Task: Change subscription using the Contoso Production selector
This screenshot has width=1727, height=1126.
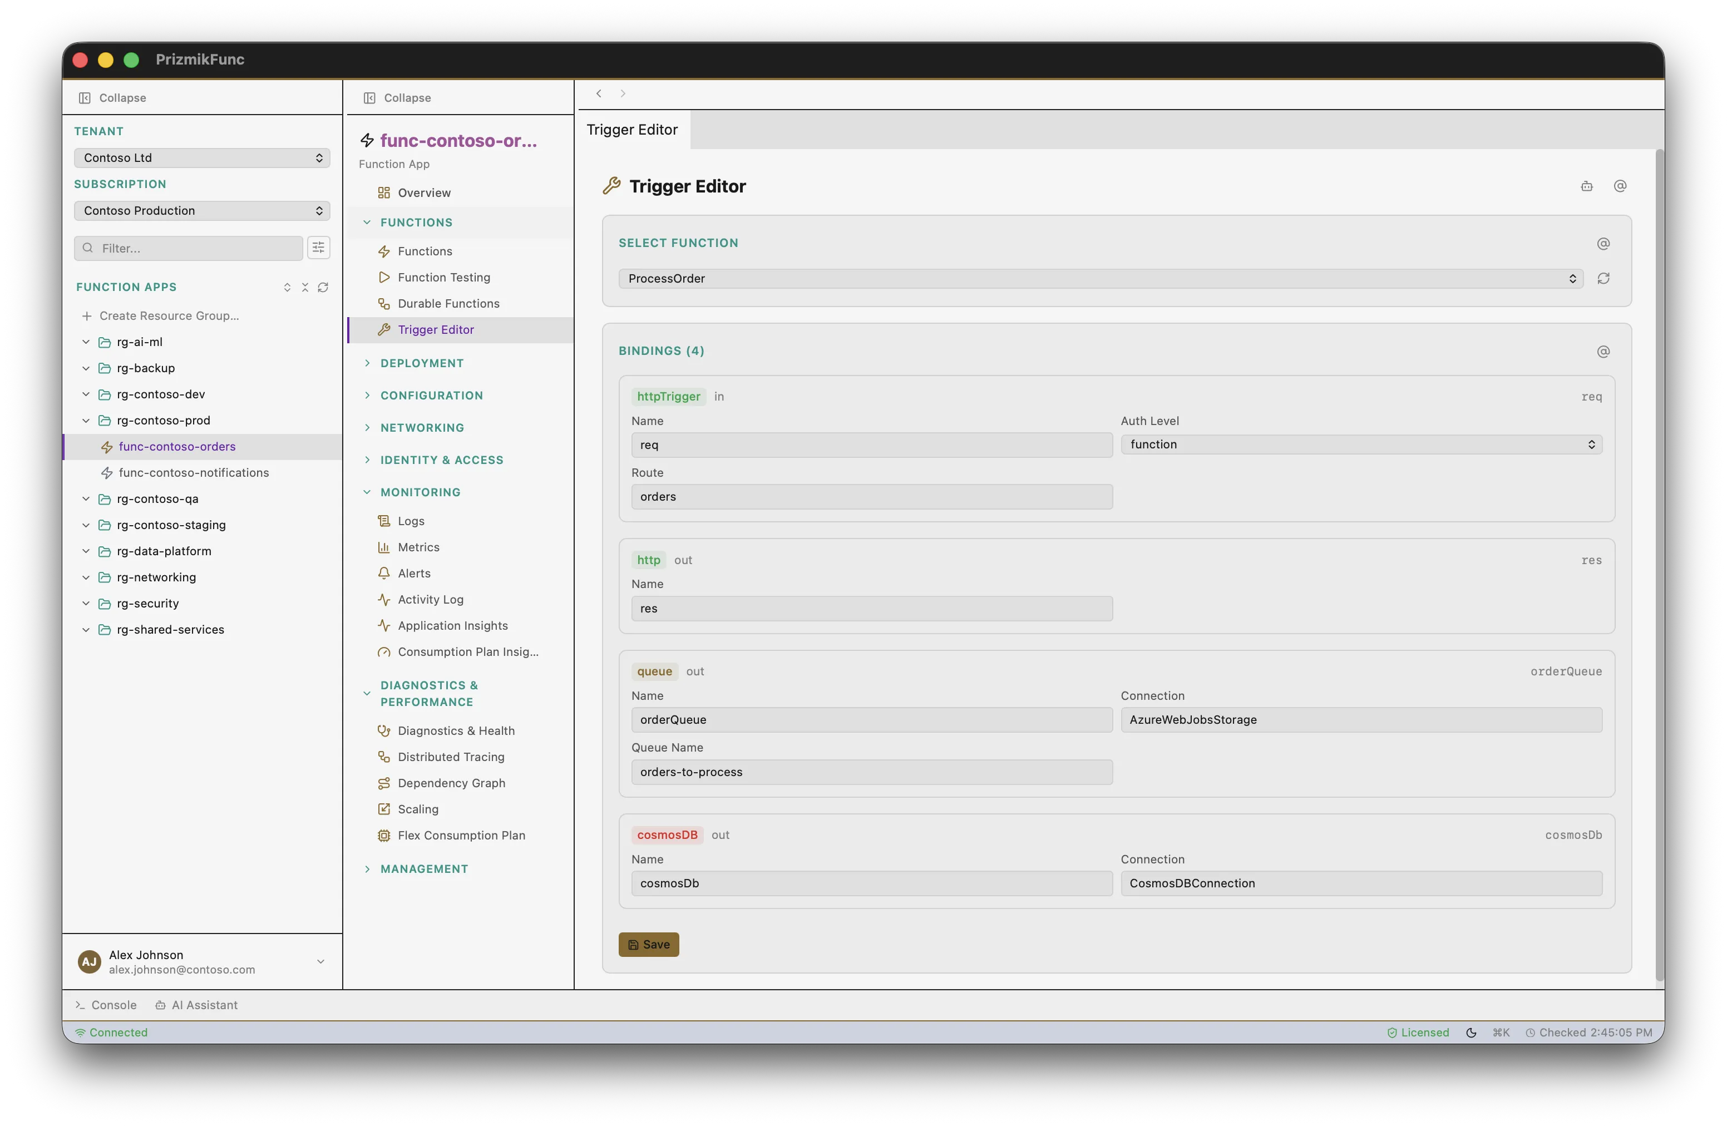Action: pyautogui.click(x=202, y=210)
